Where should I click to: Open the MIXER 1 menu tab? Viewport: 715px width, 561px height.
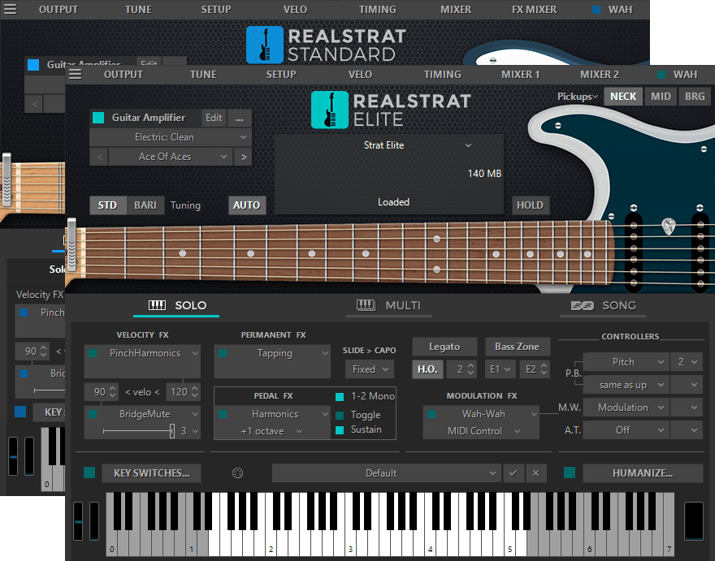(x=520, y=74)
